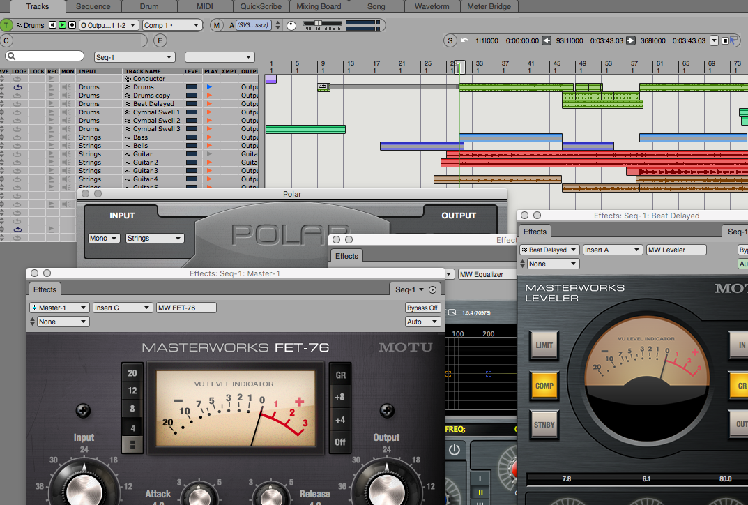Click set selection end arrow button

coord(630,40)
